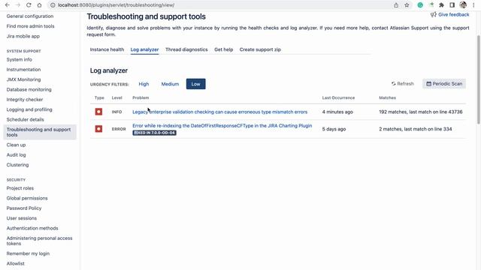The image size is (481, 270).
Task: Open the Legacy enterprise validation checking problem link
Action: click(220, 112)
